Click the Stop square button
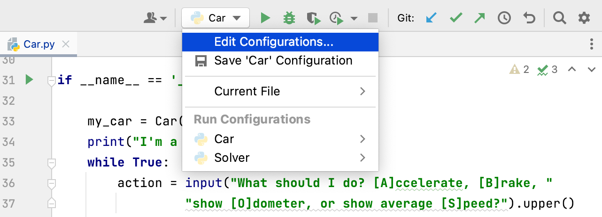Screen dimensions: 602x217 [373, 18]
